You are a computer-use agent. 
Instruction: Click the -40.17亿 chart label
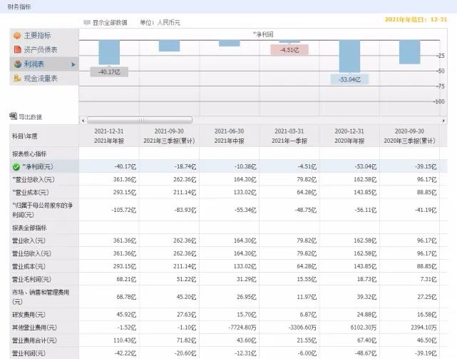(x=109, y=72)
